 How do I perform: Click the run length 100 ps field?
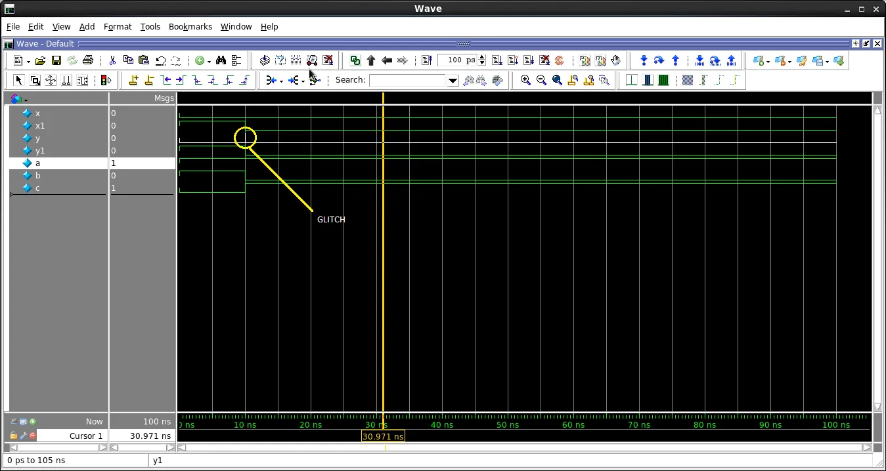pos(458,60)
